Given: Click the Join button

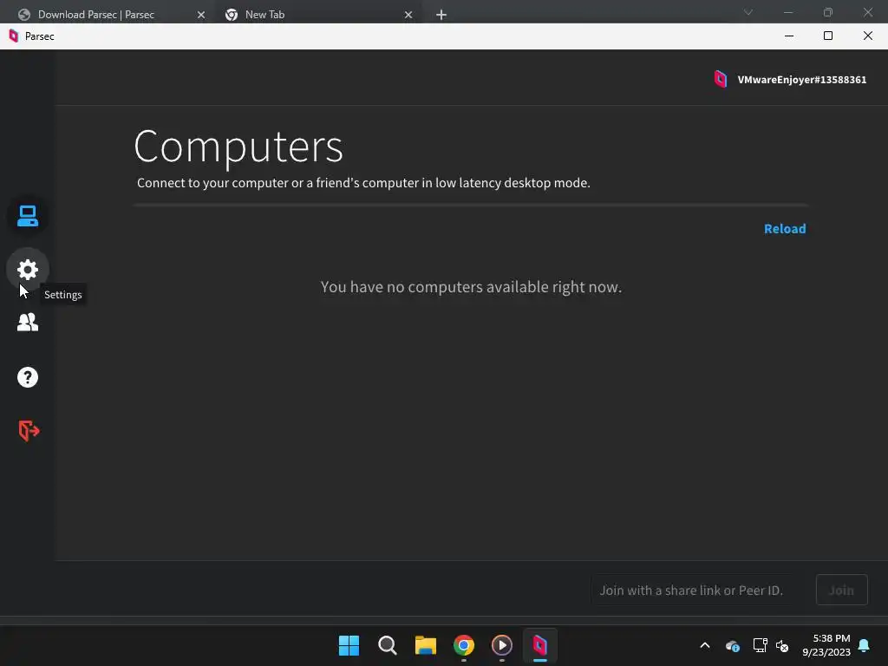Looking at the screenshot, I should click(x=841, y=590).
